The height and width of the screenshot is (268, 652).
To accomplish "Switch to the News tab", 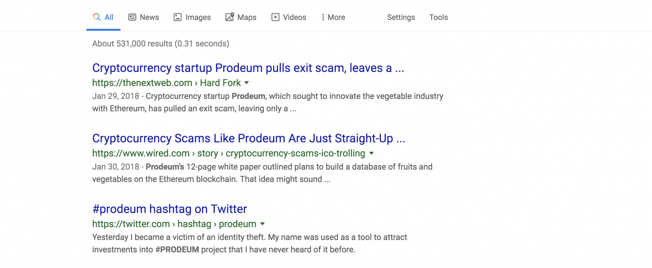I will click(143, 17).
